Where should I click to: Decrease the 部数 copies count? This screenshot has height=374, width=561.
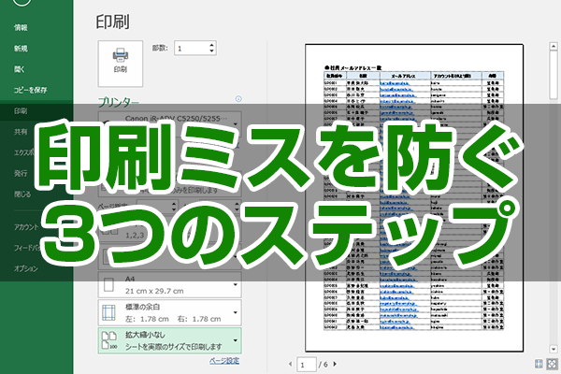coord(211,50)
